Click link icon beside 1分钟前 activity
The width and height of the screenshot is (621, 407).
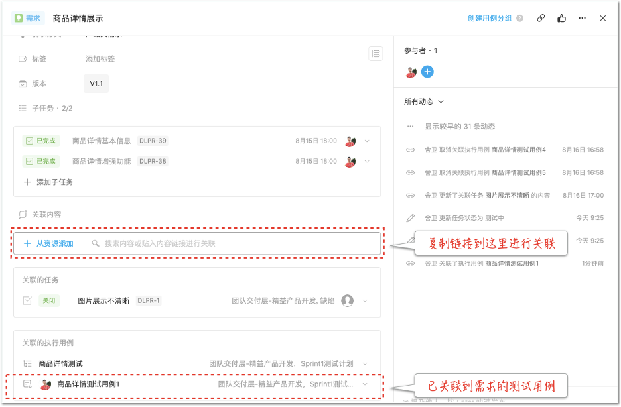click(410, 263)
